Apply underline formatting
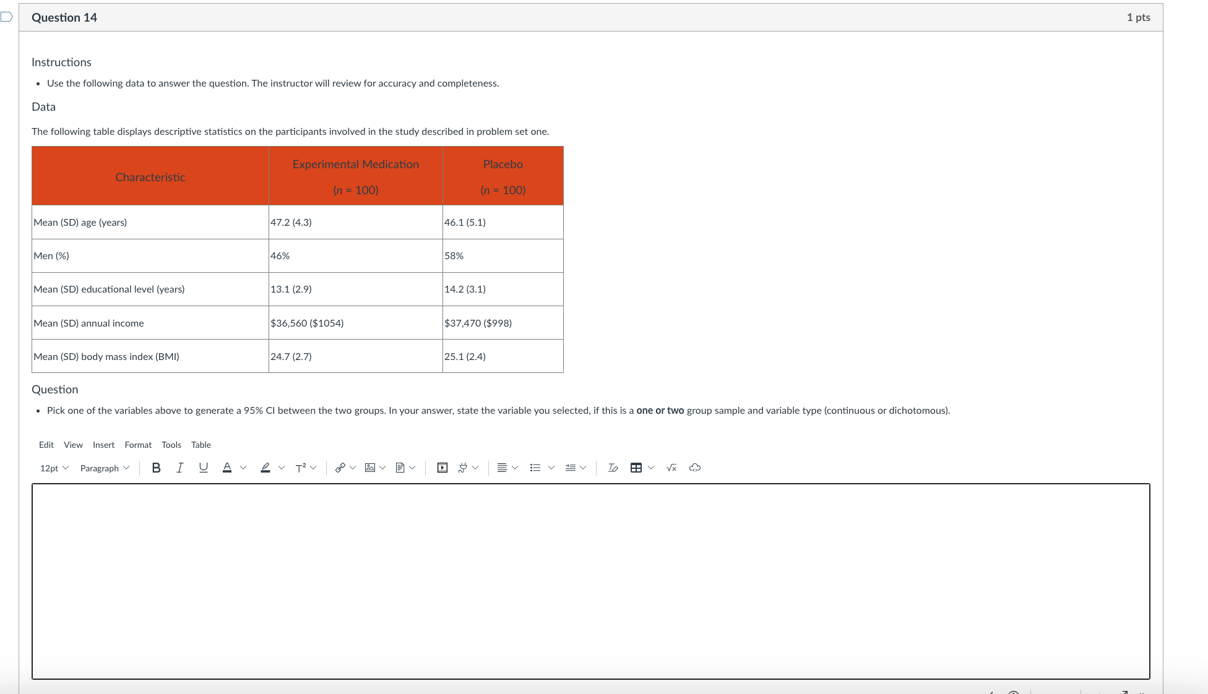This screenshot has height=694, width=1208. point(202,468)
